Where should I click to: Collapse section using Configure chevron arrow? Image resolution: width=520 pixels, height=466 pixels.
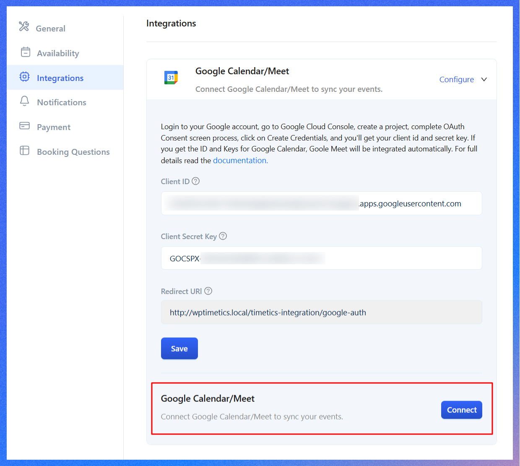point(484,79)
